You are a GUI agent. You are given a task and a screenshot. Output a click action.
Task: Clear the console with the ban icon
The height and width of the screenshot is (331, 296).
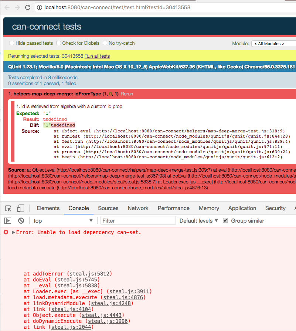[x=21, y=221]
